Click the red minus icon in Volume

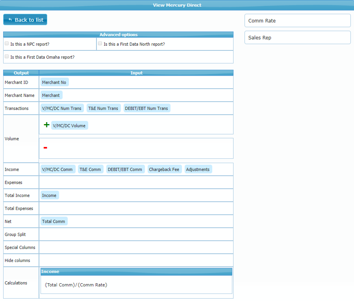coord(45,148)
